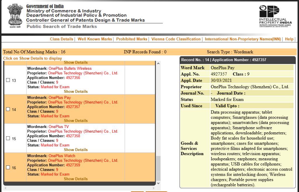Tick the checkbox for record 13

8,80
